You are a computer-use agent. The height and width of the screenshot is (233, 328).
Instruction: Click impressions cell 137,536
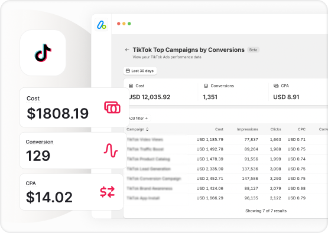tap(250, 169)
